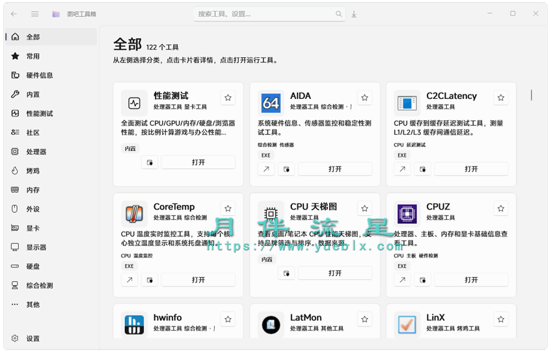The width and height of the screenshot is (553, 354).
Task: Open the 硬件信息 category
Action: pyautogui.click(x=51, y=75)
